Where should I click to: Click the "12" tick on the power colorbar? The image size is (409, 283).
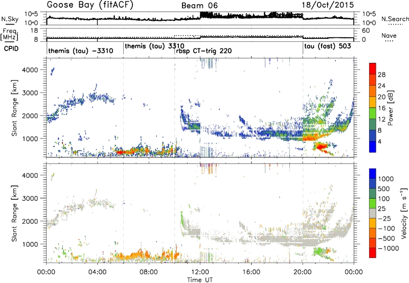pyautogui.click(x=381, y=120)
